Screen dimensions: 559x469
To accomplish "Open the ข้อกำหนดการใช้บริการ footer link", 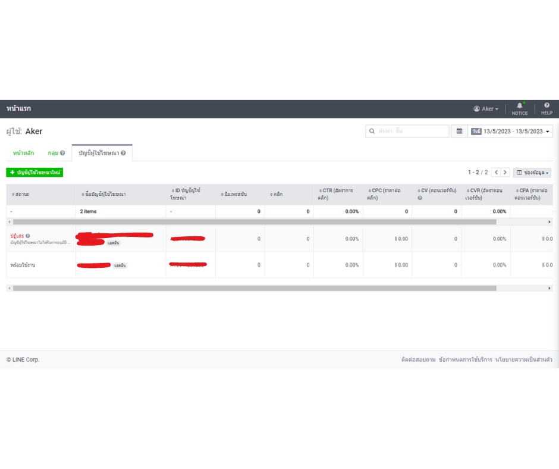I will 465,359.
